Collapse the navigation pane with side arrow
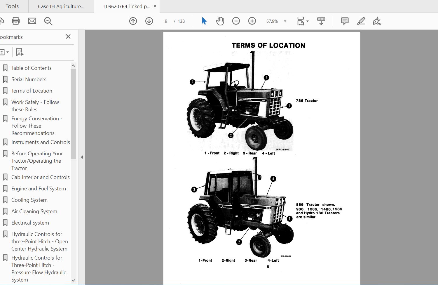This screenshot has width=438, height=285. [x=82, y=157]
